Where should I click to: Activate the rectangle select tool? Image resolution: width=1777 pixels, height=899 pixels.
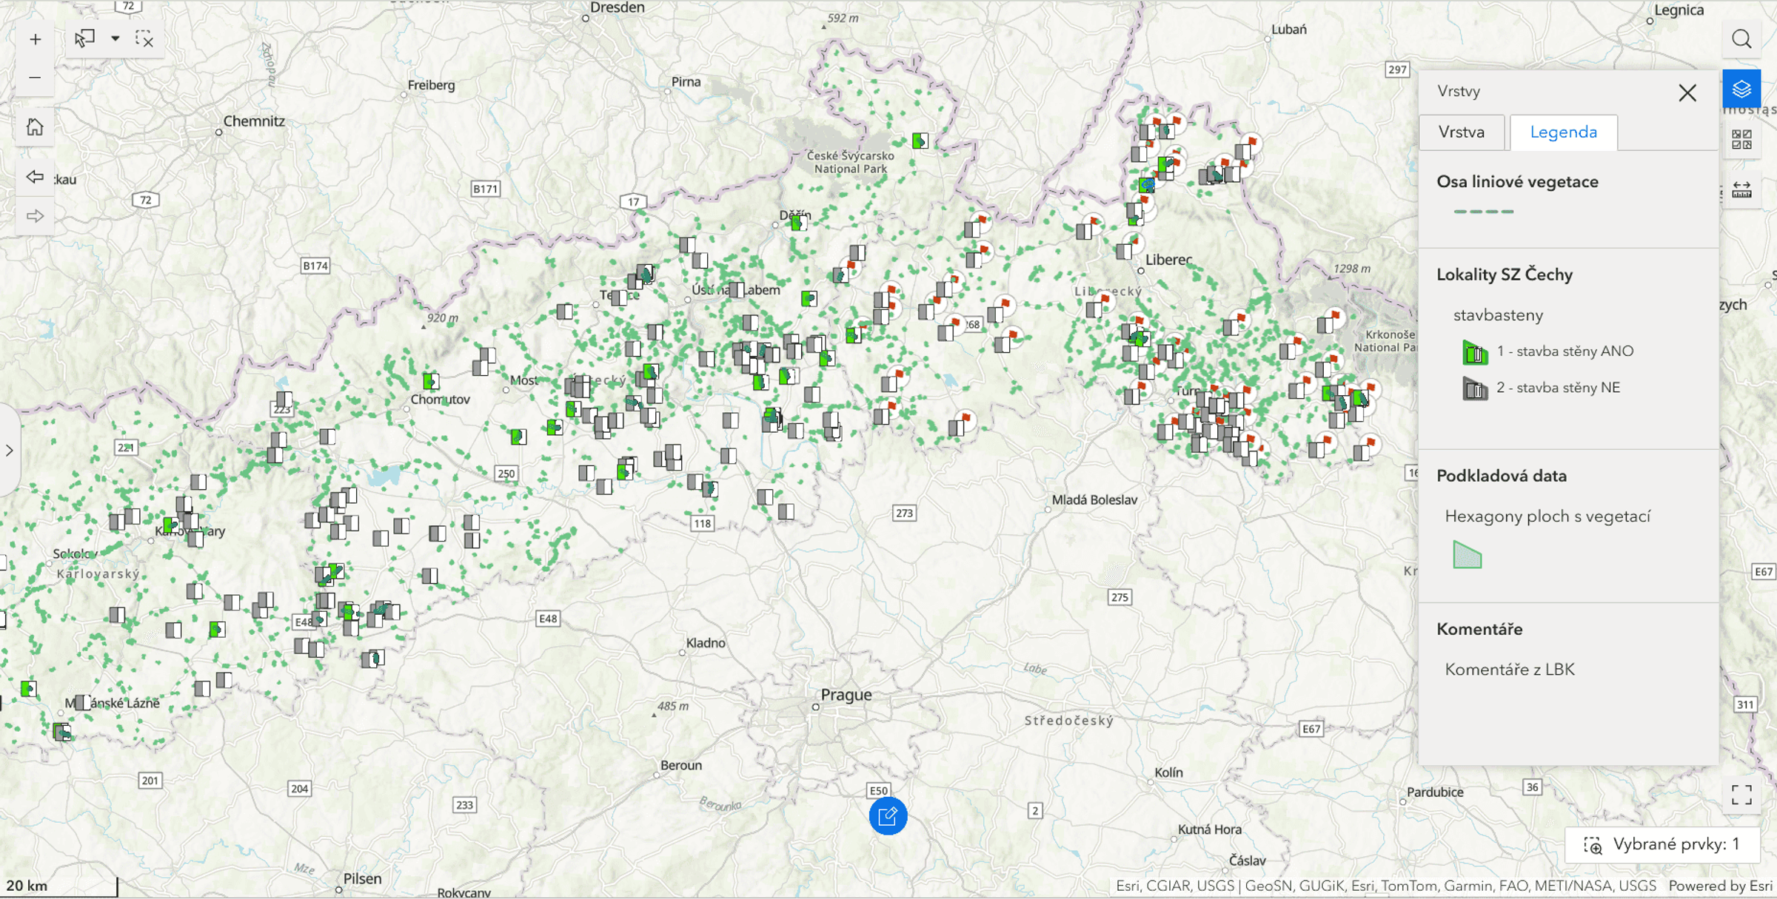click(x=84, y=38)
